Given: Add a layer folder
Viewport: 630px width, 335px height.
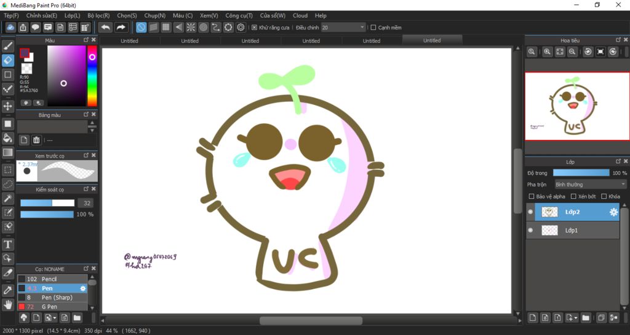Looking at the screenshot, I should (586, 318).
